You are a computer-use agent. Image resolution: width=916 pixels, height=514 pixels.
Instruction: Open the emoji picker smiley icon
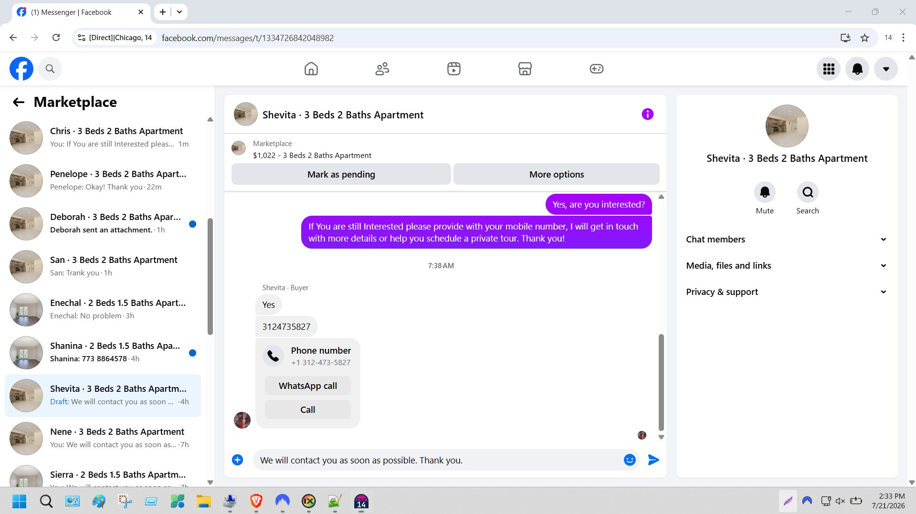630,460
